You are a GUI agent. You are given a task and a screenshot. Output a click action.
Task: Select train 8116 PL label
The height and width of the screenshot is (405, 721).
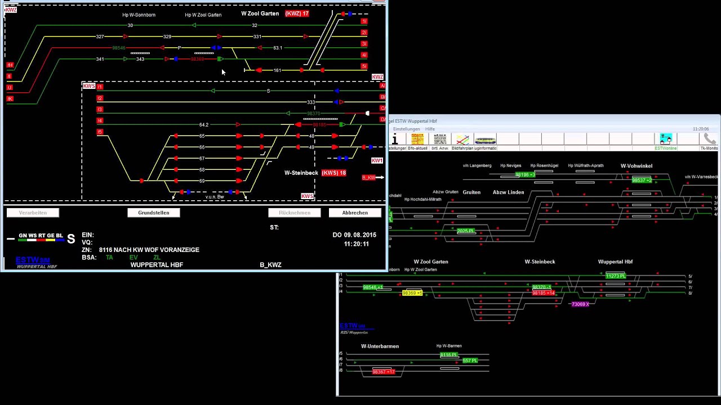[449, 355]
